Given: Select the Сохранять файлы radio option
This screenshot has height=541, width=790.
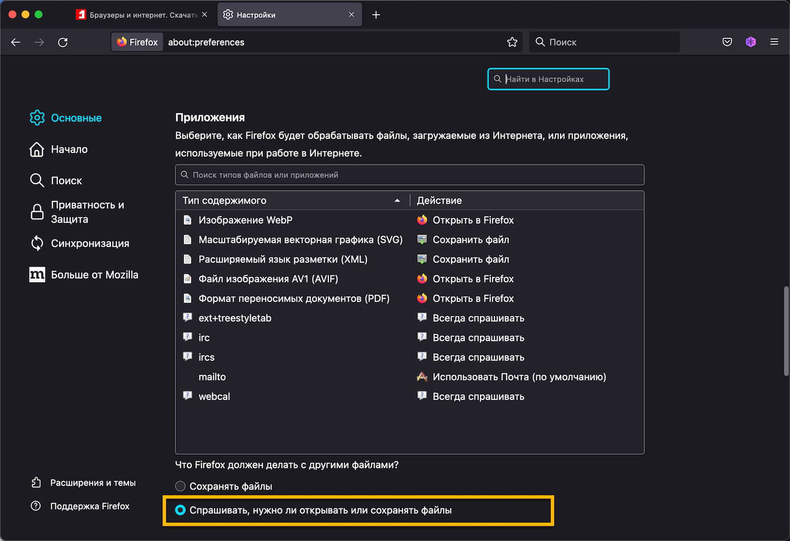Looking at the screenshot, I should [181, 486].
